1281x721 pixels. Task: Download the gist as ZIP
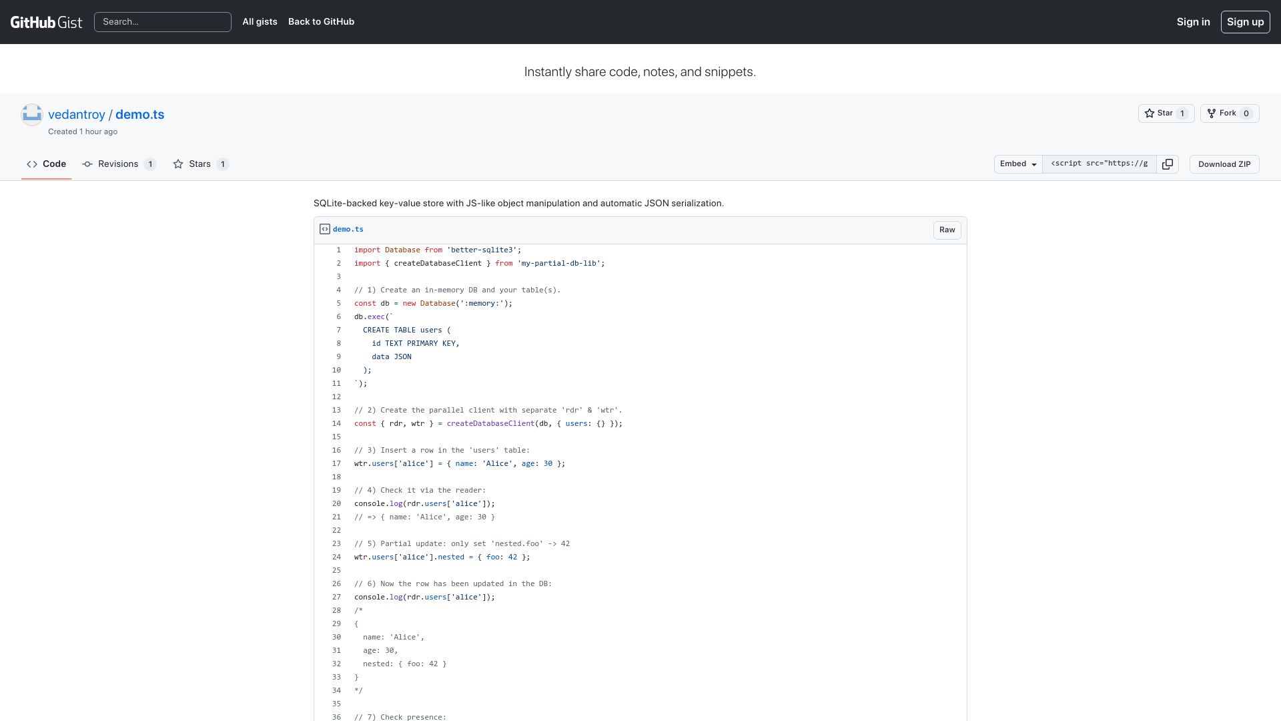(1224, 164)
